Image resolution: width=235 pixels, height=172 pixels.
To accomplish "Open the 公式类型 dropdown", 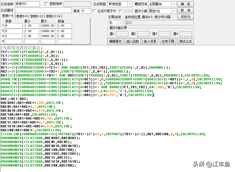I will tap(130, 4).
